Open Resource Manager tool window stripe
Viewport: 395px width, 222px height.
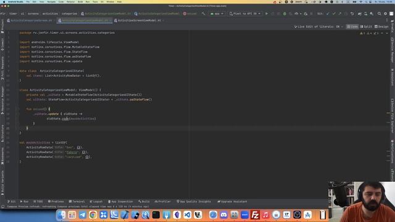(x=2, y=101)
